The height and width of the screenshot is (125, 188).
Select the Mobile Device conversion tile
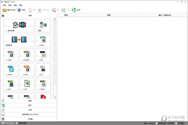pyautogui.click(x=19, y=26)
